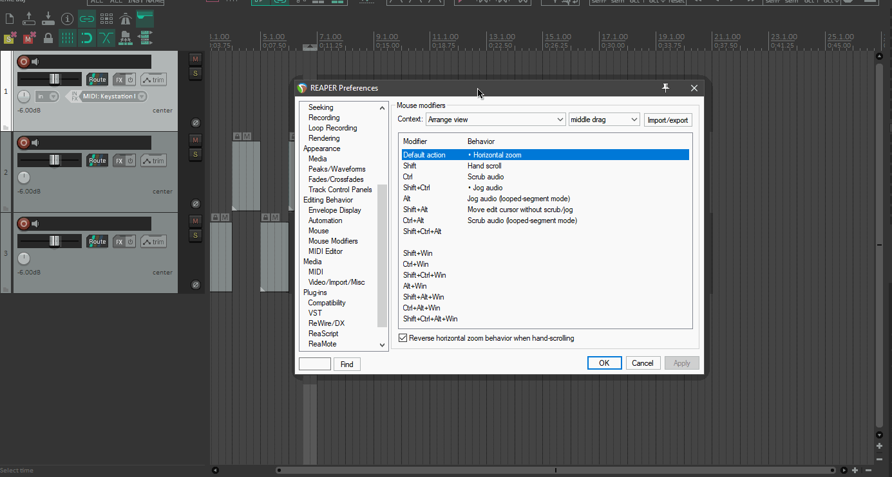Toggle snap magnet icon in toolbar
This screenshot has width=892, height=477.
pyautogui.click(x=86, y=39)
